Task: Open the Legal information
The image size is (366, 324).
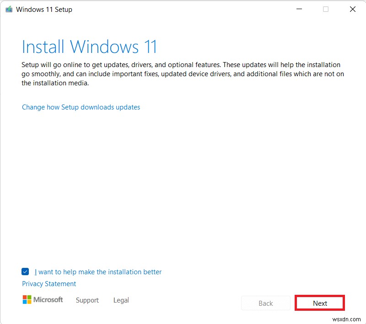Action: pyautogui.click(x=121, y=300)
